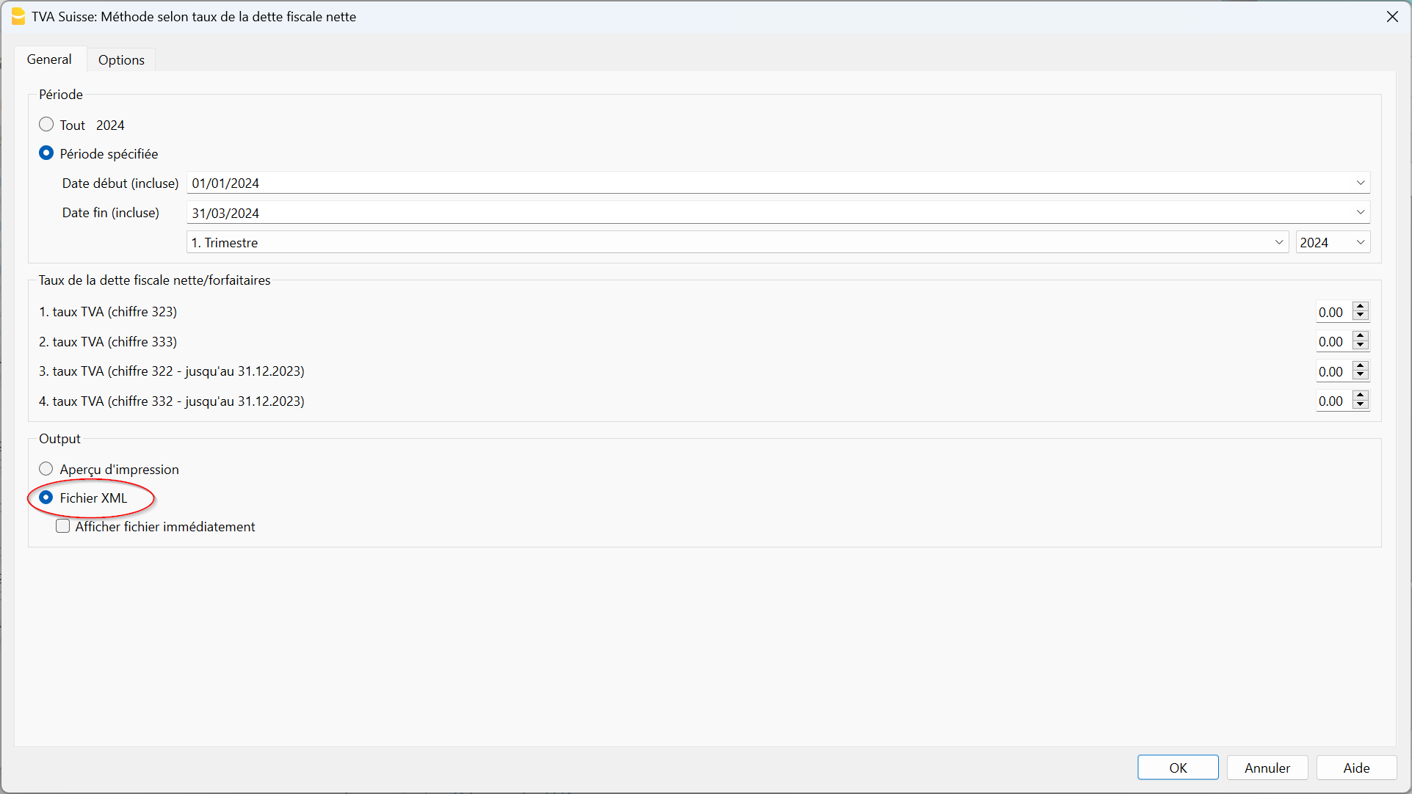Expand the Date fin date dropdown

tap(1360, 213)
